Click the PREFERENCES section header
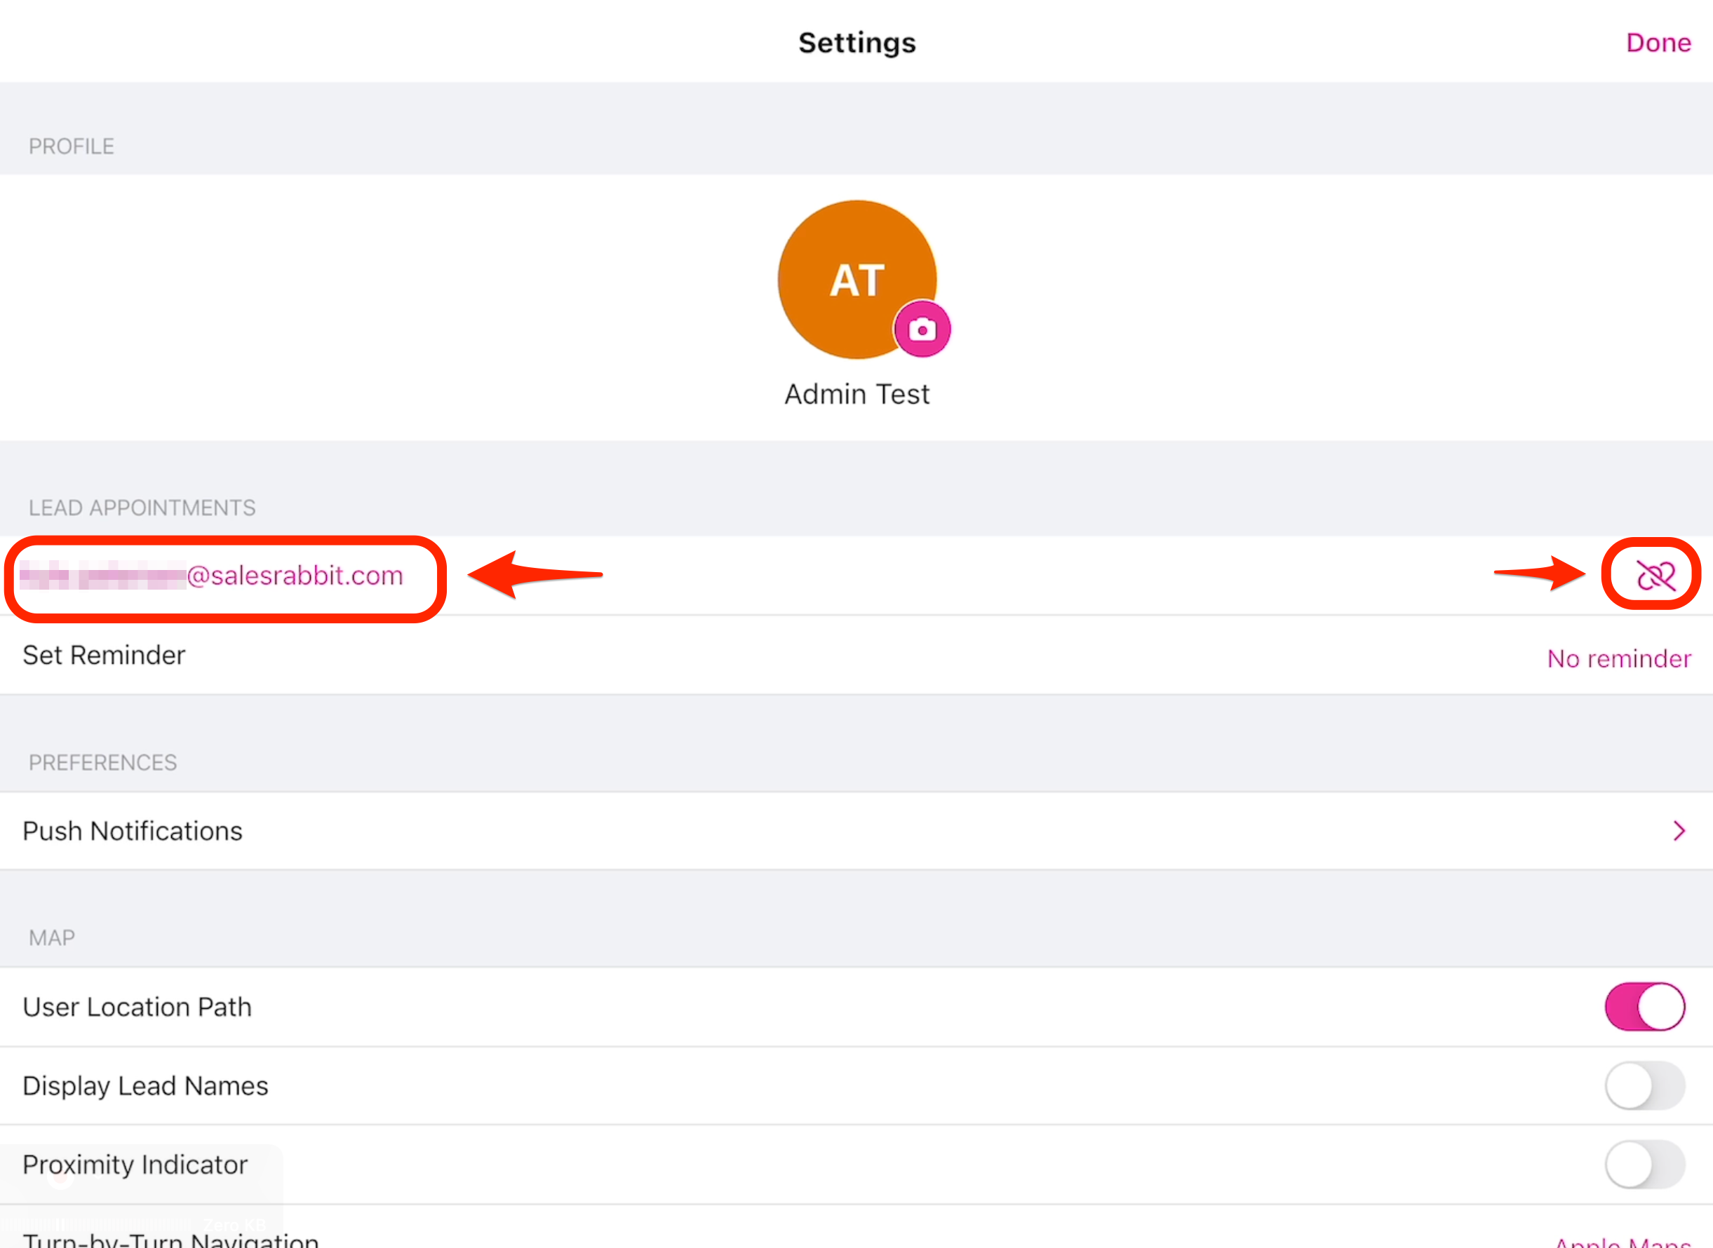Viewport: 1713px width, 1248px height. (102, 762)
